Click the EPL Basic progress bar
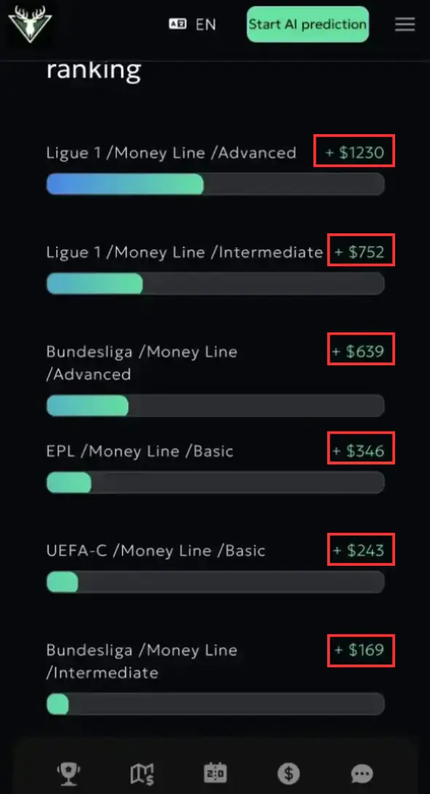The height and width of the screenshot is (794, 430). tap(216, 483)
